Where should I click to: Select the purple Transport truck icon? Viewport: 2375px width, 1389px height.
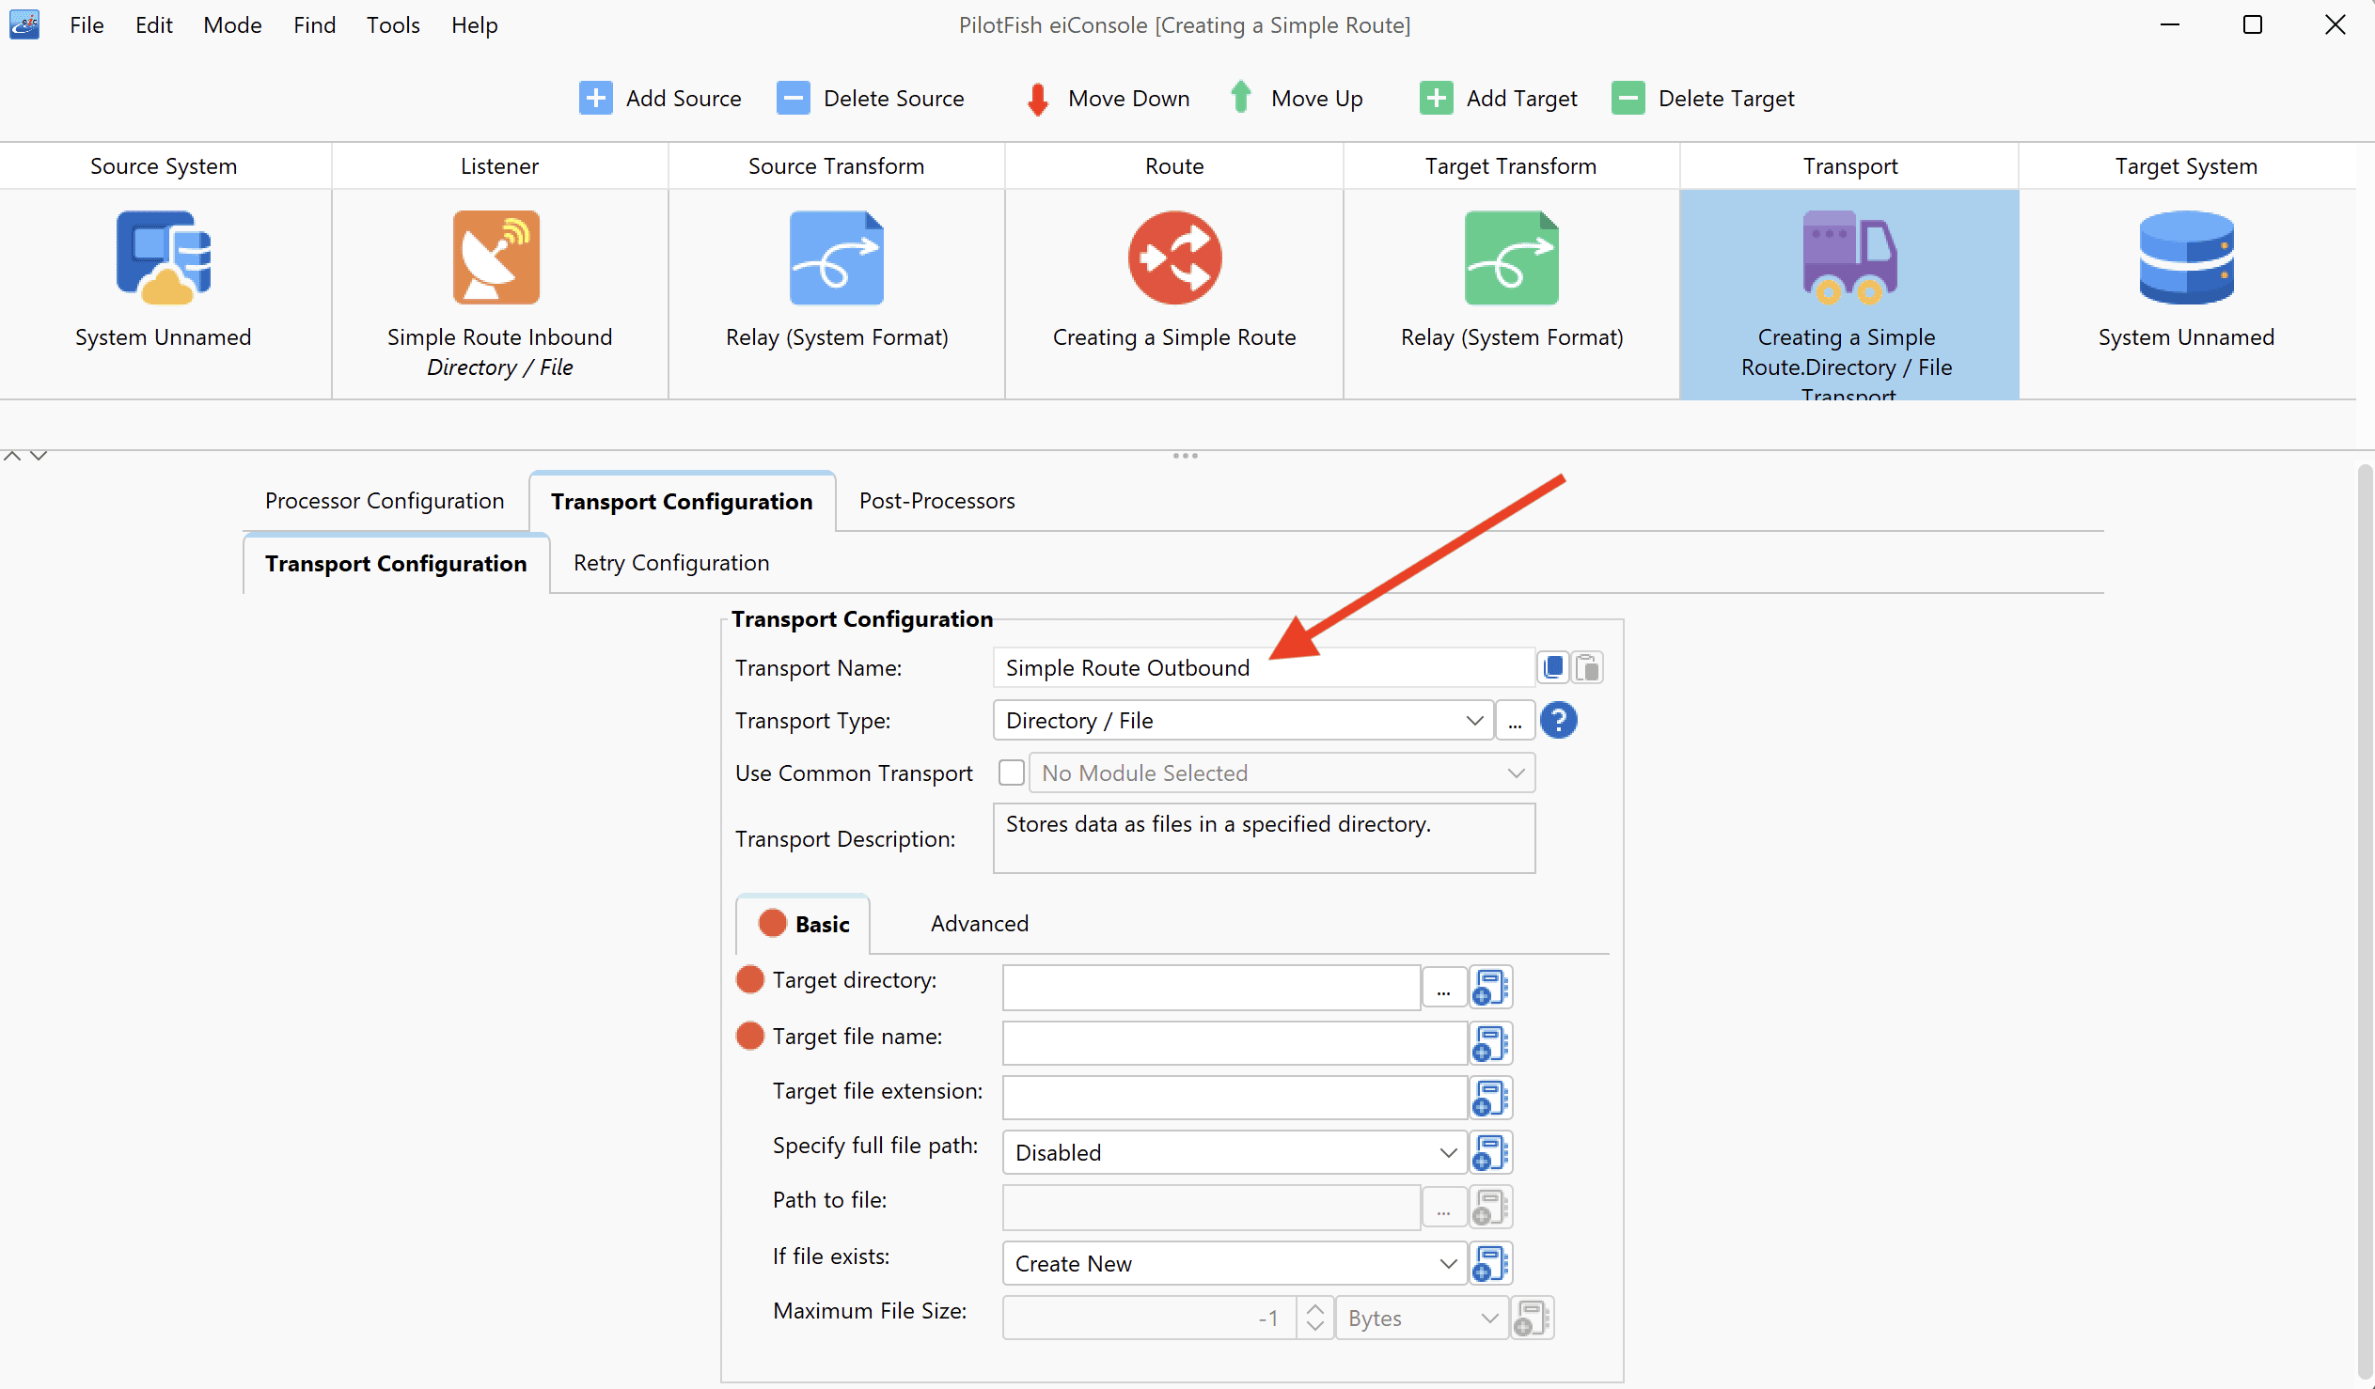click(1849, 258)
